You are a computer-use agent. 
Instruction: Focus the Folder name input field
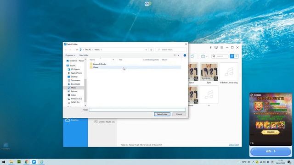pyautogui.click(x=137, y=110)
